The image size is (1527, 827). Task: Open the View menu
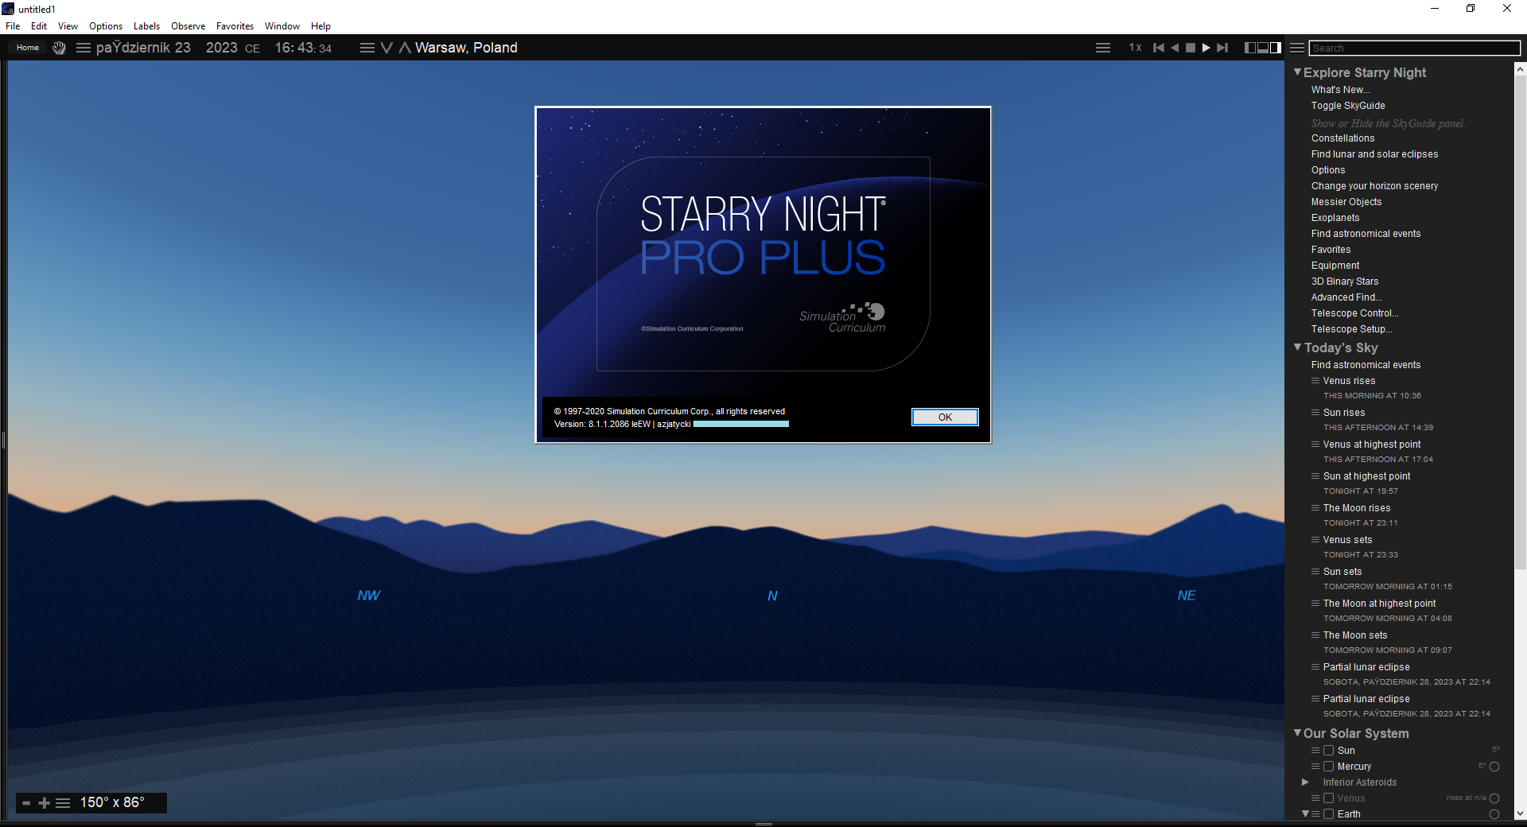pyautogui.click(x=68, y=26)
